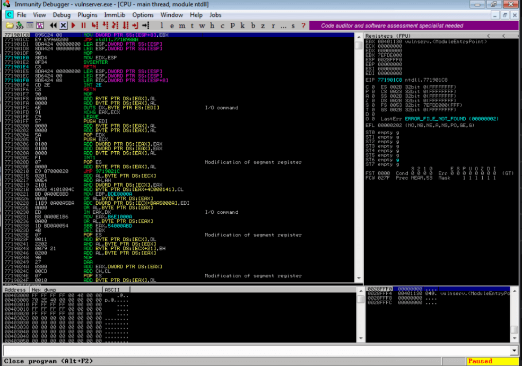Open the memory map with the 'm' button
The image size is (522, 366).
click(182, 25)
